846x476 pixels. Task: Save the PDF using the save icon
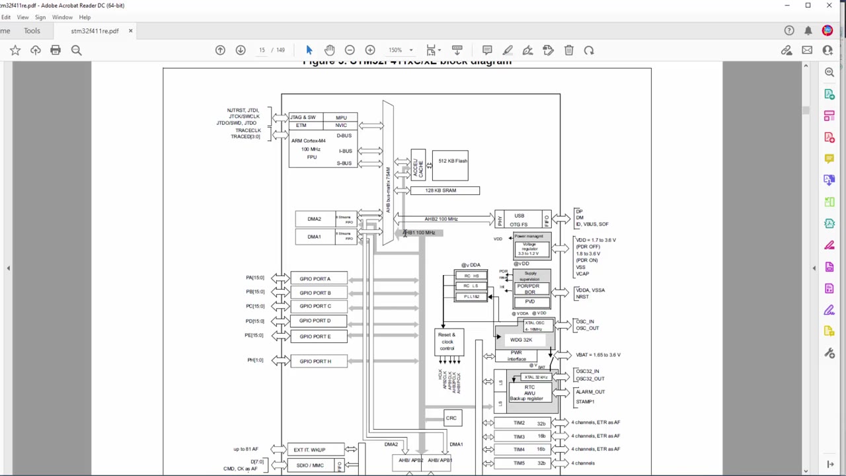coord(36,50)
